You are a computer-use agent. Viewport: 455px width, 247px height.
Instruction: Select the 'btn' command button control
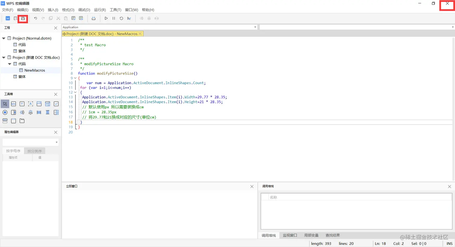(14, 104)
